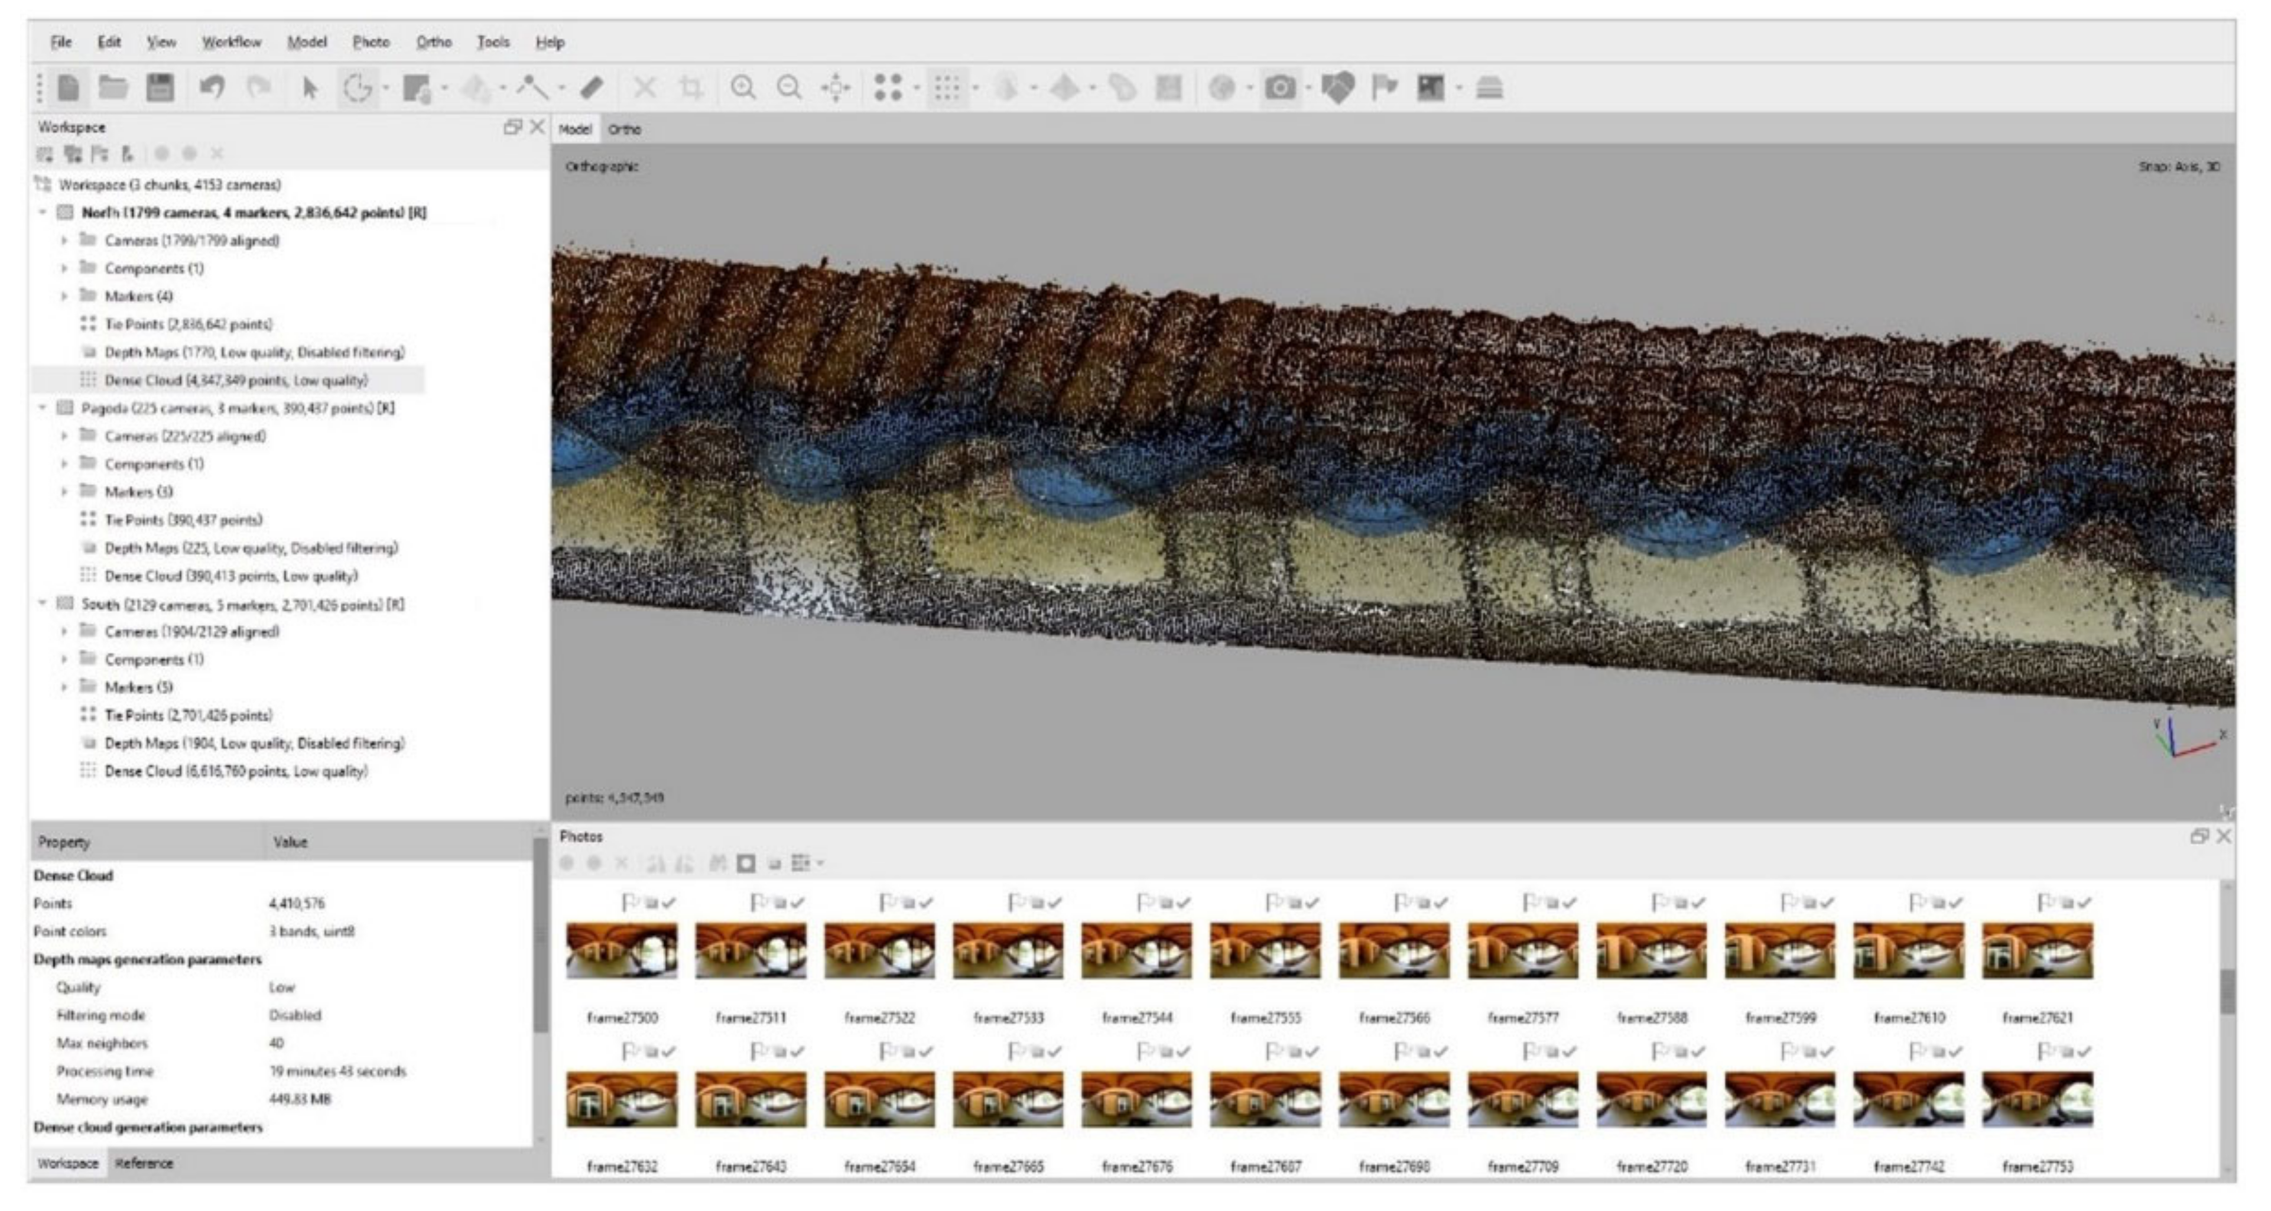This screenshot has width=2271, height=1211.
Task: Click the Zoom In magnifier icon
Action: 743,87
